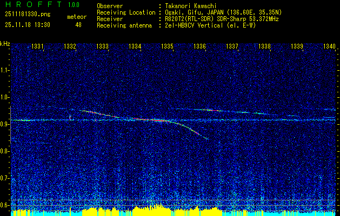The image size is (340, 216).
Task: Click the R820T2(RTL-SDR) SDR-Sharp 53.372MHz text
Action: pyautogui.click(x=221, y=19)
